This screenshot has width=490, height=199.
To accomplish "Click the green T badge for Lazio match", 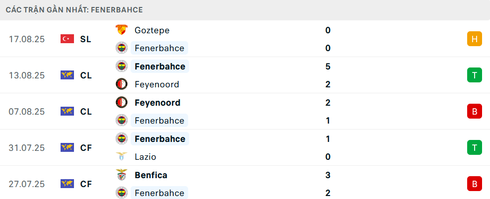I will [474, 147].
